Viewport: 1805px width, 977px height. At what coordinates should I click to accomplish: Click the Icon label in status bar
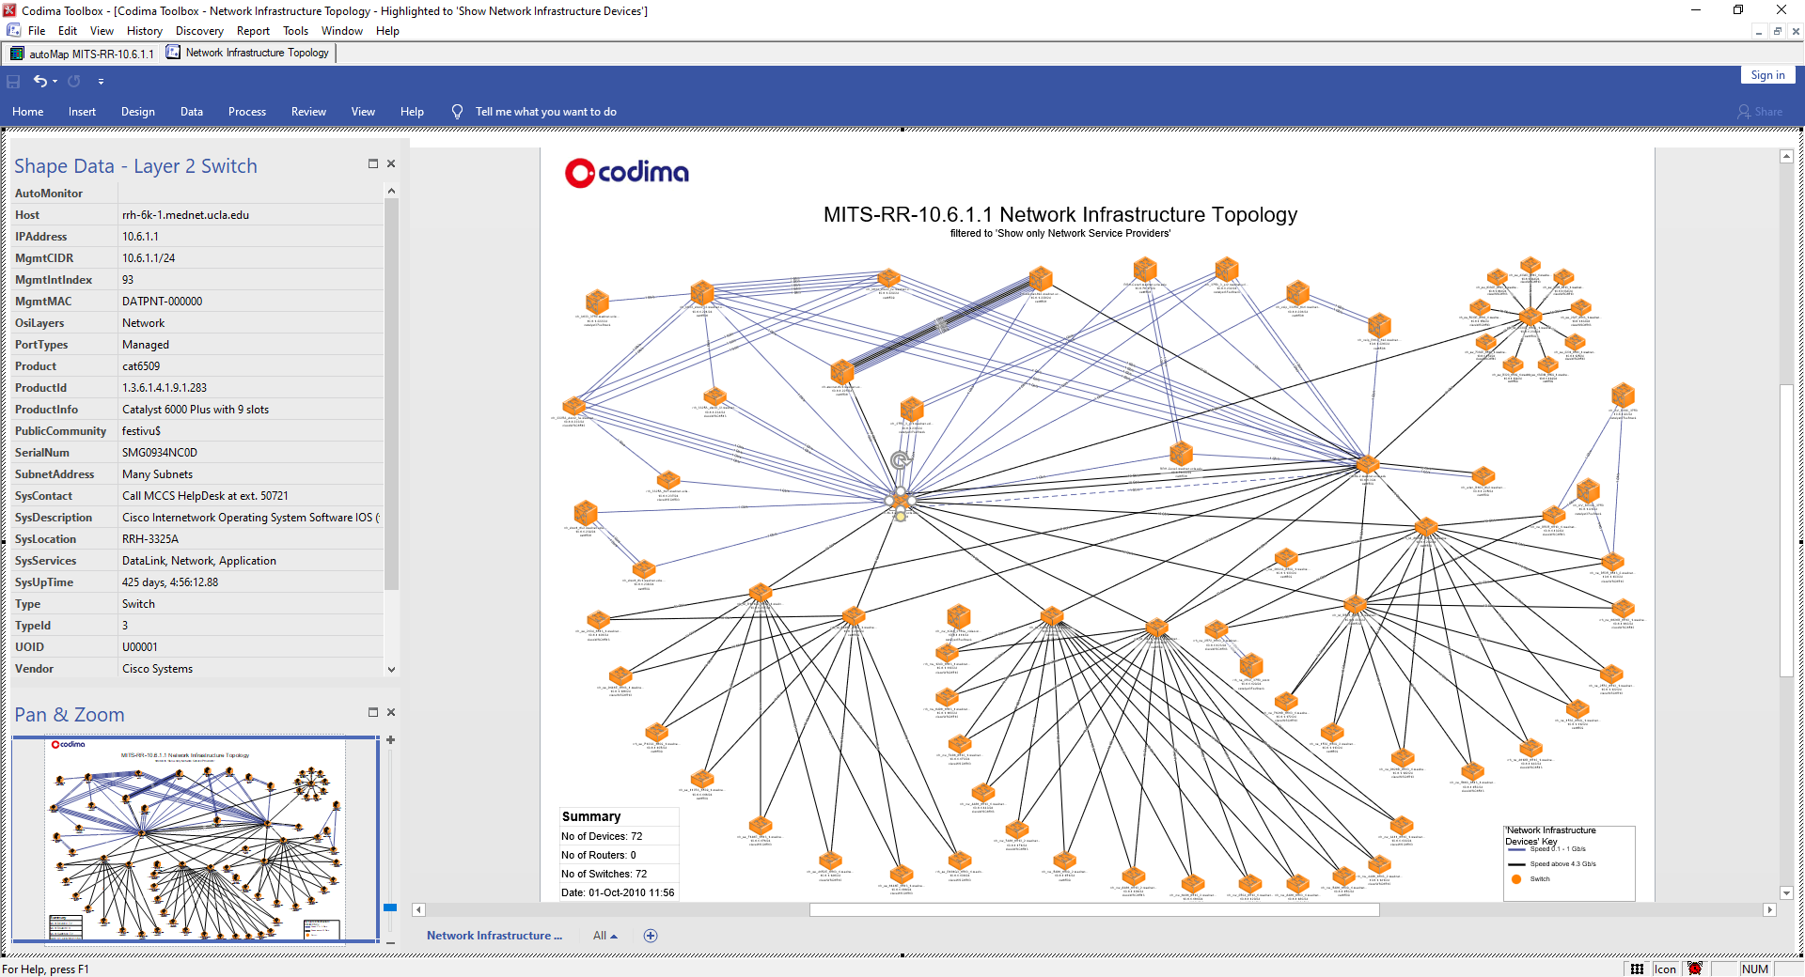(1665, 969)
